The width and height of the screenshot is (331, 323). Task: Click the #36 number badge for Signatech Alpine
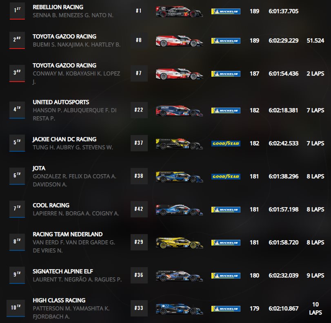[139, 275]
